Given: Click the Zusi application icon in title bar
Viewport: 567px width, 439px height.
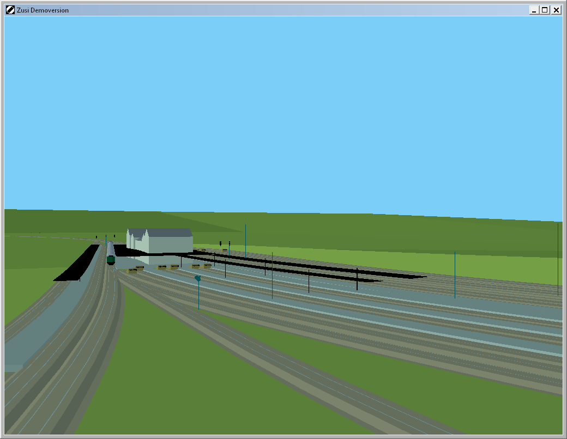Looking at the screenshot, I should coord(10,10).
